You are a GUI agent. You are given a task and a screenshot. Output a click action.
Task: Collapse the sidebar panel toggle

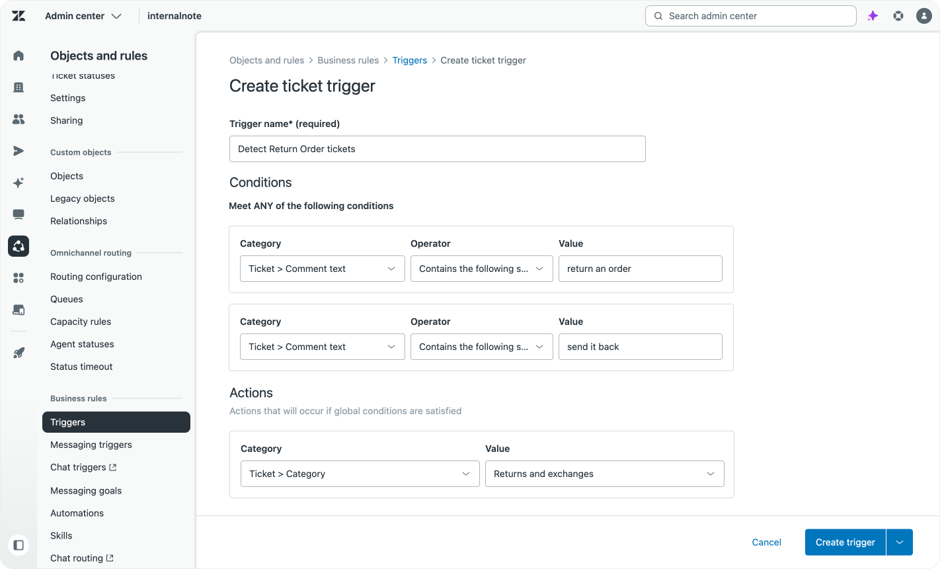pyautogui.click(x=19, y=545)
